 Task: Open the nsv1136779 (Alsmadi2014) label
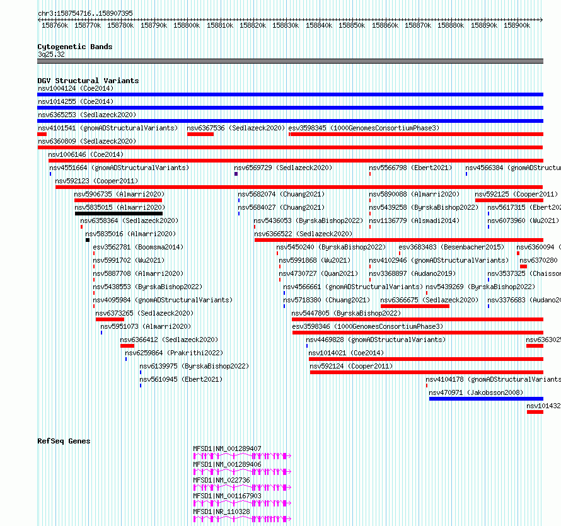[x=414, y=220]
